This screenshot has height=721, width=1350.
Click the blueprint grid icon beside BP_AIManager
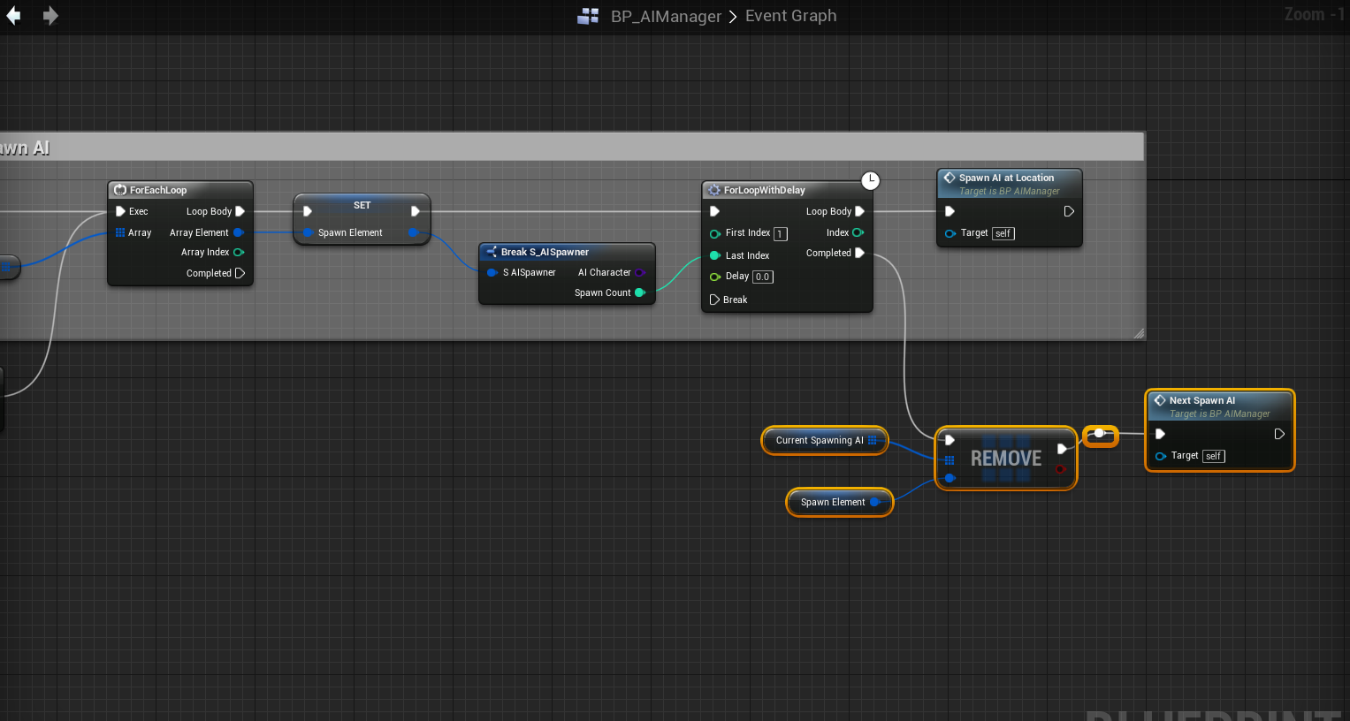point(588,16)
